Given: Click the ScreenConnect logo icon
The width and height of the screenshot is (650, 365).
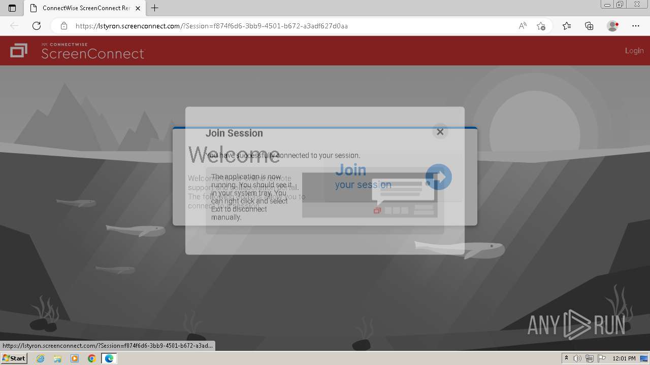Looking at the screenshot, I should pos(19,51).
